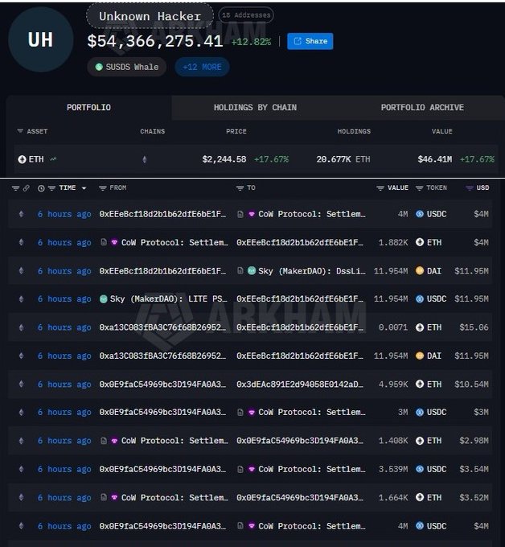Viewport: 505px width, 547px height.
Task: Open recipient address 0x3dEAc891E2d94058E0142aD
Action: pos(300,384)
